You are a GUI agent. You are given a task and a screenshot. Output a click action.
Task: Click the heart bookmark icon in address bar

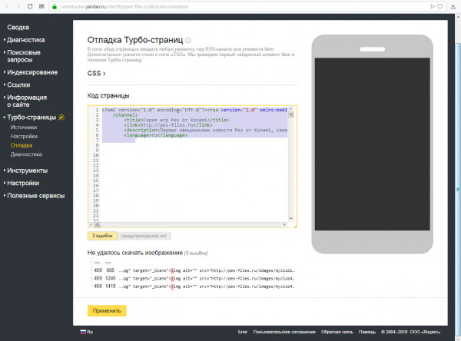439,6
